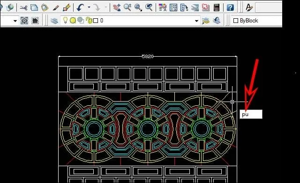This screenshot has width=300, height=183.
Task: Open the workspace selector dropdown arrow
Action: click(x=15, y=21)
